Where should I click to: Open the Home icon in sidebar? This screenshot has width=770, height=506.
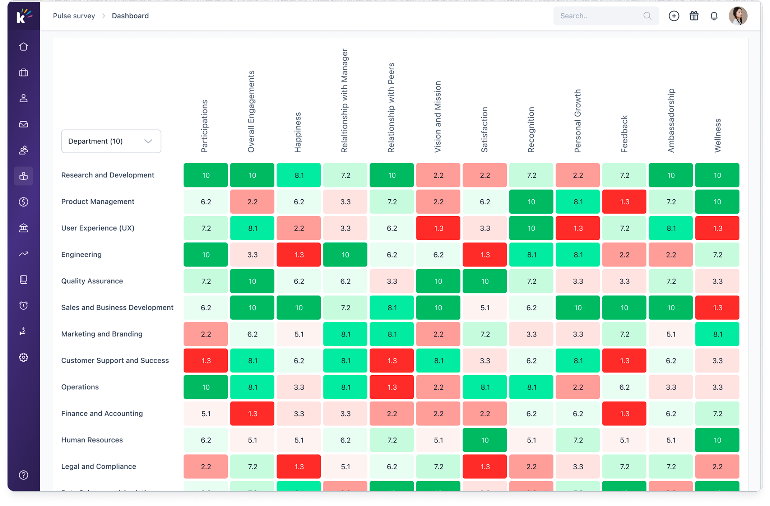coord(23,47)
